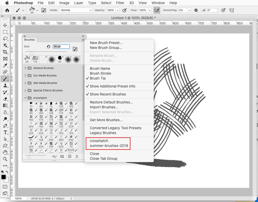The width and height of the screenshot is (258, 202).
Task: Create new brush group folder button
Action: [62, 156]
